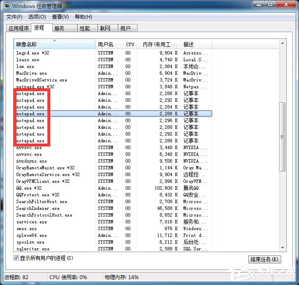Viewport: 299px width, 285px height.
Task: Select the nvxdsync.exe process
Action: point(113,161)
